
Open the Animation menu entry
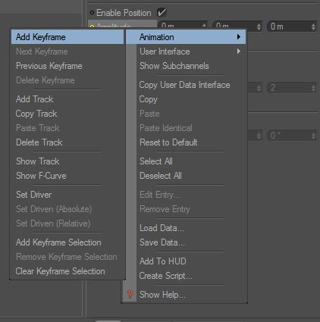[x=186, y=37]
